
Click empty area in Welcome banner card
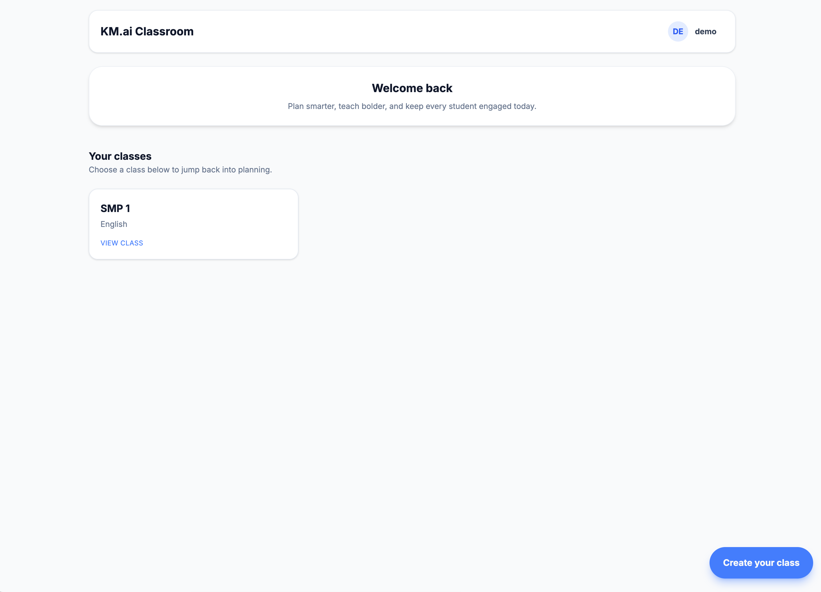pos(181,96)
